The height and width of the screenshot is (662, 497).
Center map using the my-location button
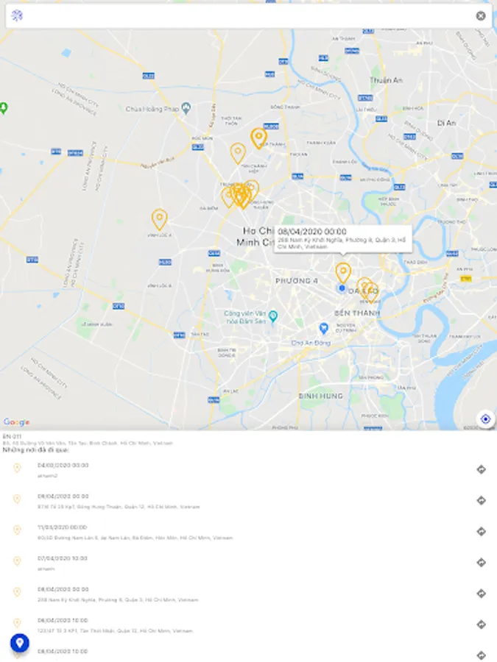(485, 419)
